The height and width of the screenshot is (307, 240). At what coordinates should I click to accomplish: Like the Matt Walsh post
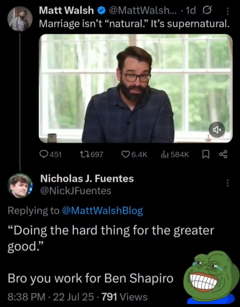coord(125,154)
